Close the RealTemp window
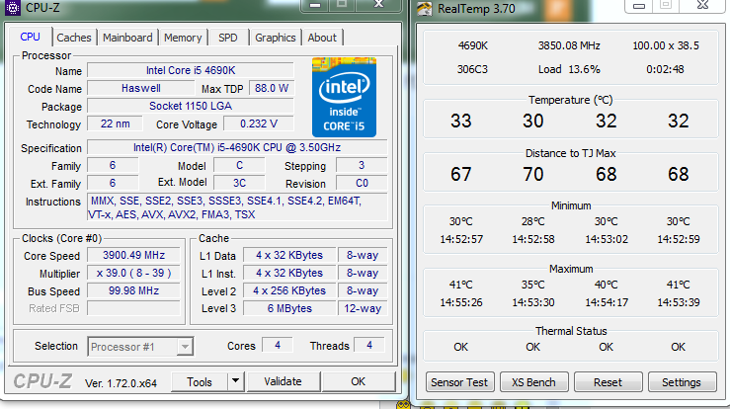 click(703, 6)
